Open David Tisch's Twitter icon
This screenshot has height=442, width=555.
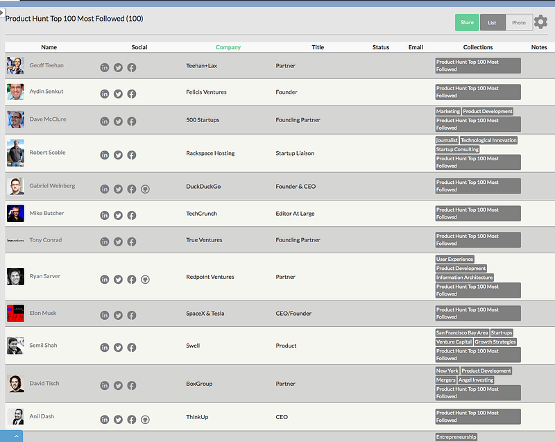pos(118,385)
